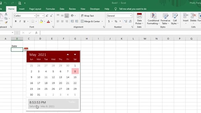This screenshot has width=201, height=113.
Task: Click the Insert Function fx button
Action: coord(36,33)
